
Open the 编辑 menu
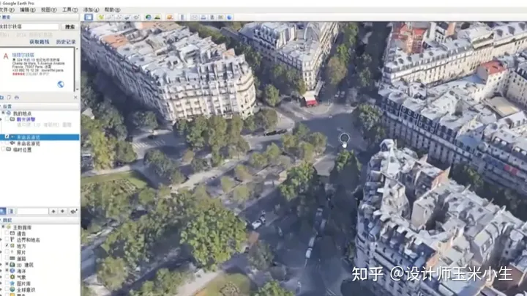point(28,10)
